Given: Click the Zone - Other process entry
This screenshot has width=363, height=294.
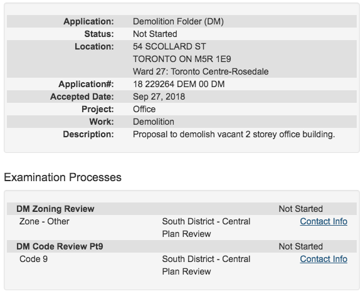Looking at the screenshot, I should tap(45, 221).
